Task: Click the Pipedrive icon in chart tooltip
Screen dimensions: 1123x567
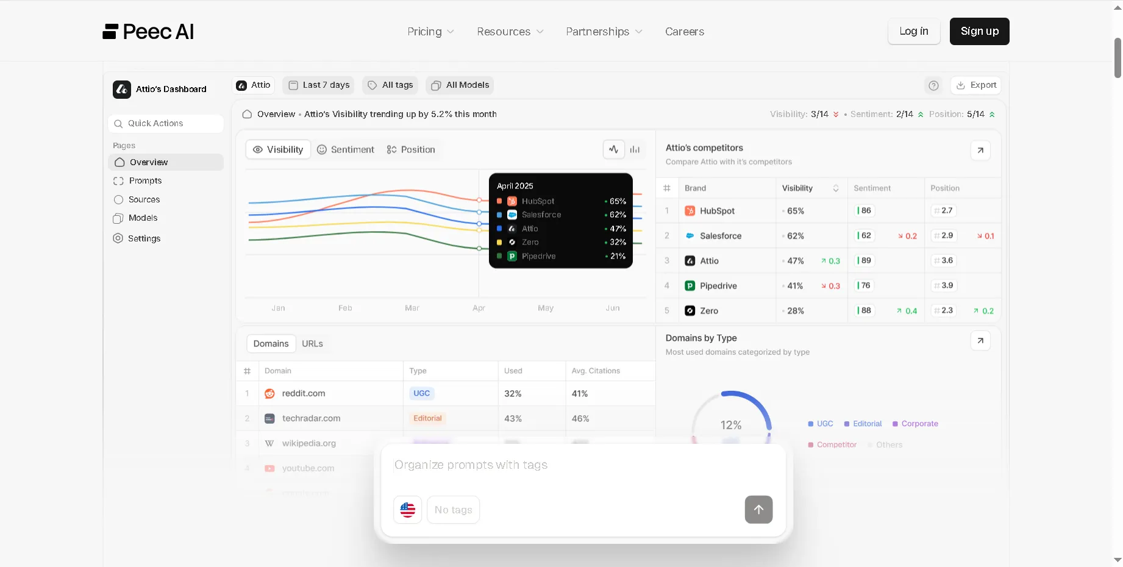Action: [x=512, y=257]
